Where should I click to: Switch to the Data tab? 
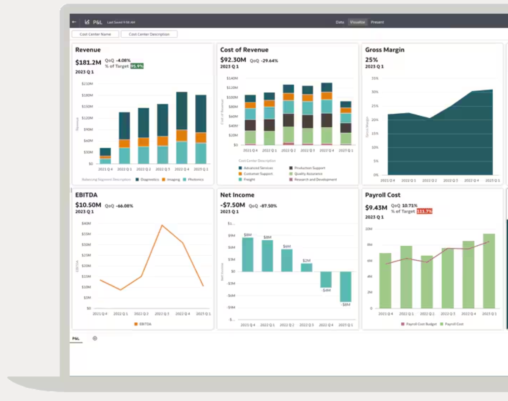pos(340,22)
